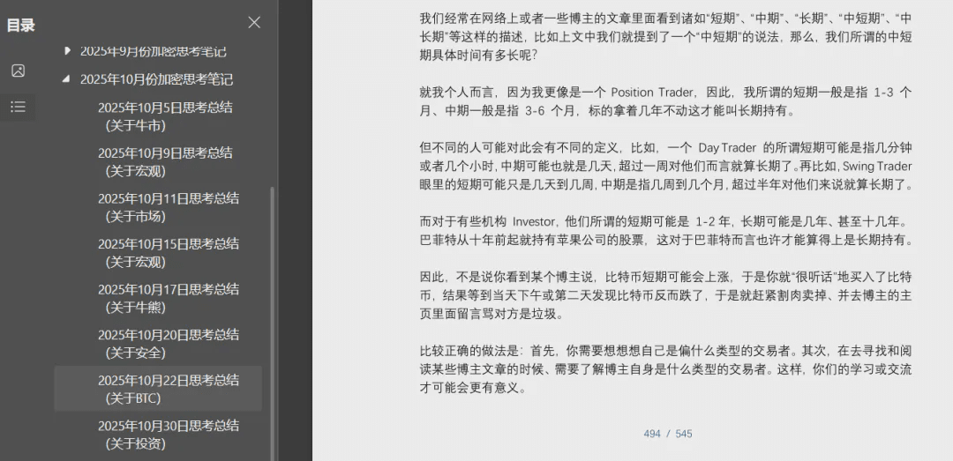
Task: Select 2025年10月17日思考总结 (关于牛熊)
Action: coord(168,298)
